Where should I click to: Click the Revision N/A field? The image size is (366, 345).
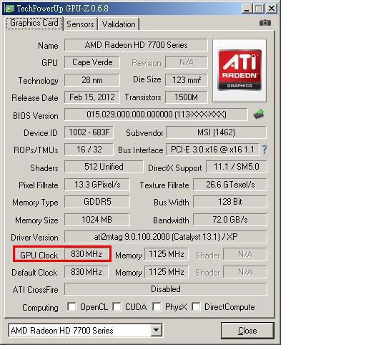[187, 62]
